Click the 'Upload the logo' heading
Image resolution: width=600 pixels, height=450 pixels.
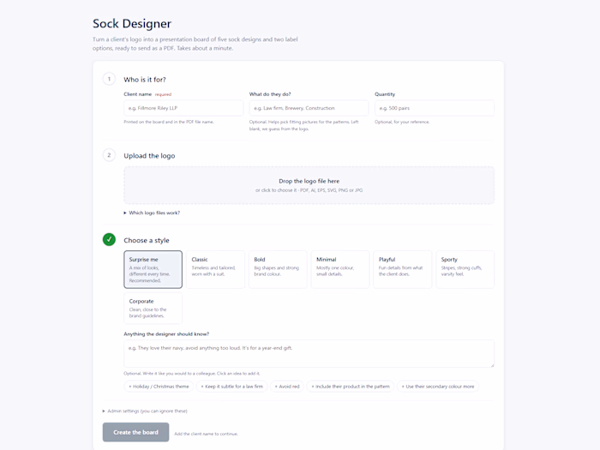click(x=149, y=156)
